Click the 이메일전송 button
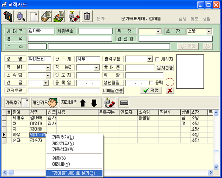This screenshot has height=178, width=222. click(113, 90)
